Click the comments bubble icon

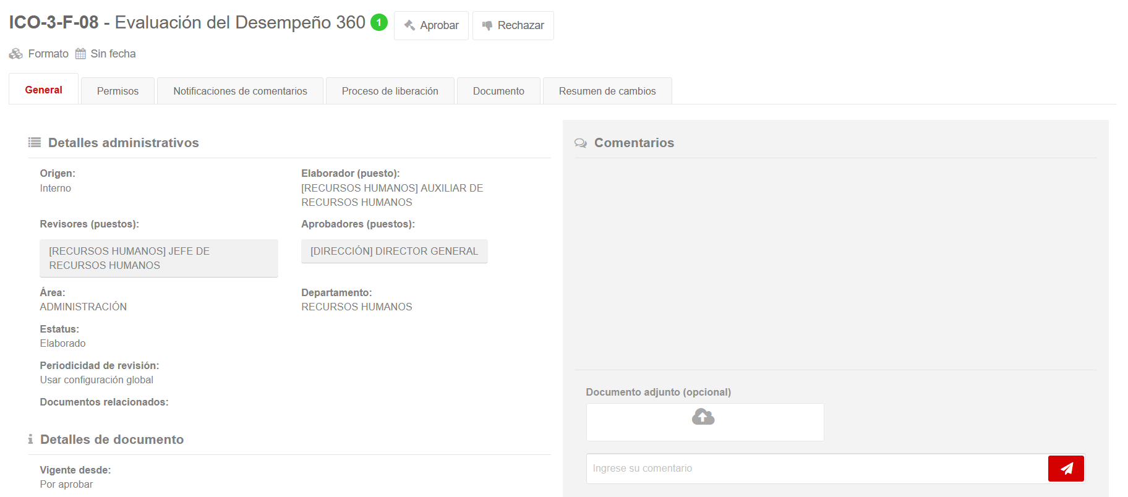coord(581,143)
